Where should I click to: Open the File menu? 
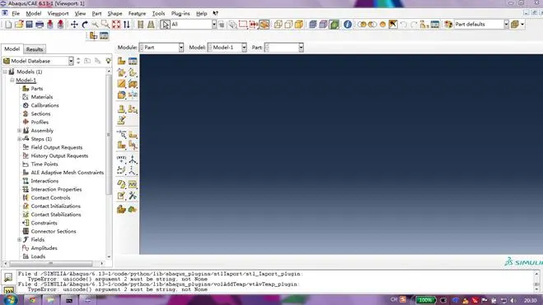click(x=16, y=13)
